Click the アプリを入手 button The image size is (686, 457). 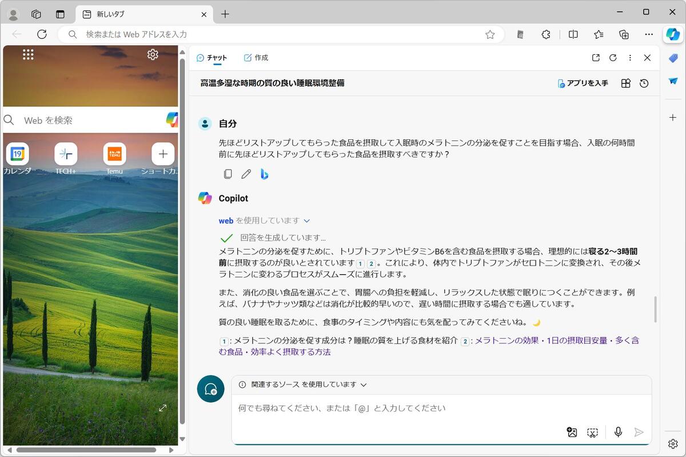(583, 83)
